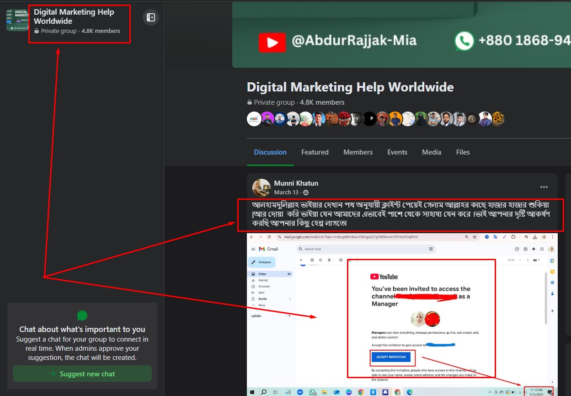Switch to the Discussion tab
Viewport: 571px width, 396px height.
click(x=270, y=152)
